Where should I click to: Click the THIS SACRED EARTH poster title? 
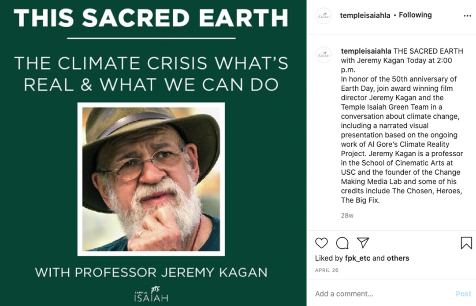click(x=151, y=18)
